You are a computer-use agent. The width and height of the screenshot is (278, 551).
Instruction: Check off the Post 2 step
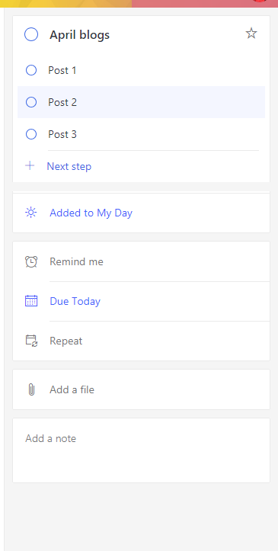click(31, 102)
